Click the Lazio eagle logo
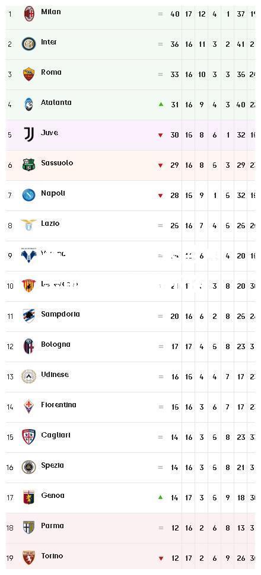 (x=28, y=225)
